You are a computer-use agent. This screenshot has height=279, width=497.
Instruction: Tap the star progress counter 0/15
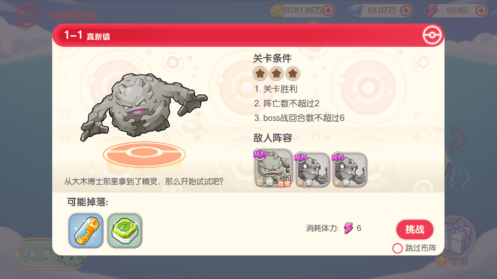[x=459, y=261]
